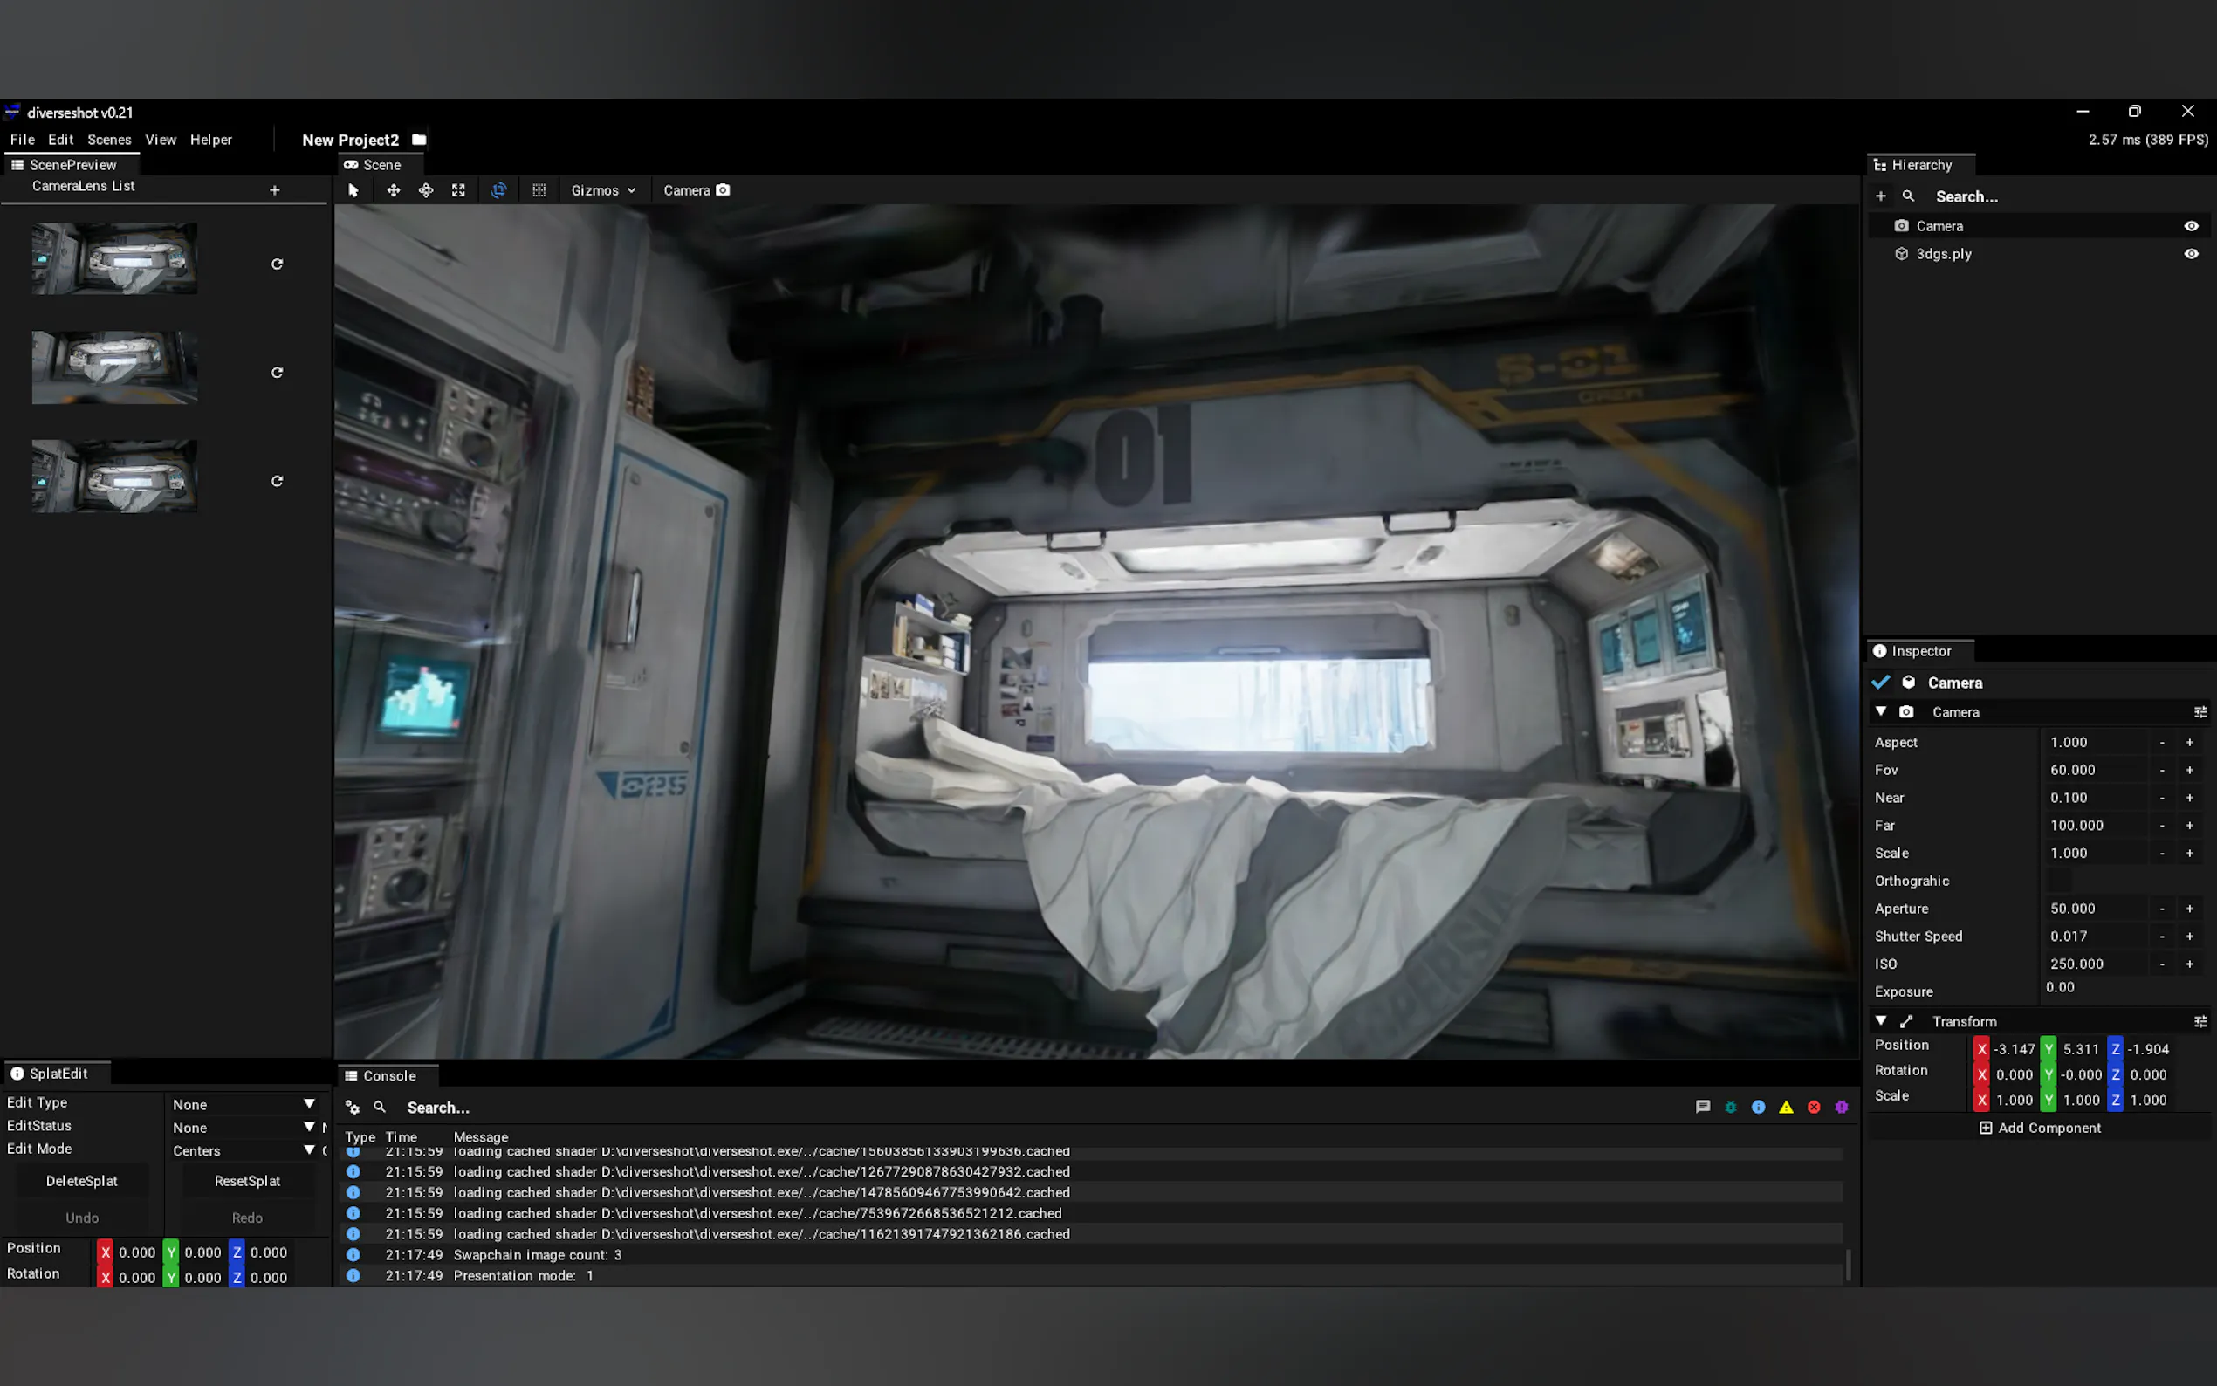The height and width of the screenshot is (1386, 2217).
Task: Refresh the first CameraLens thumbnail
Action: (277, 264)
